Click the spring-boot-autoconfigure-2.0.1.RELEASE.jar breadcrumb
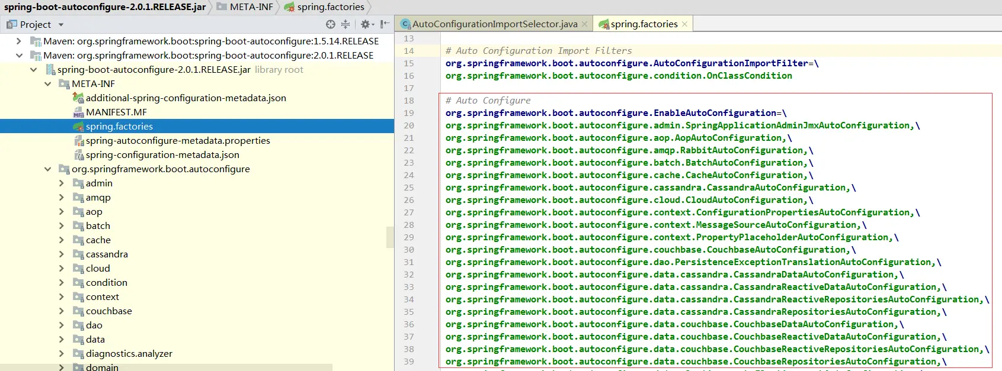1002x371 pixels. (x=105, y=7)
